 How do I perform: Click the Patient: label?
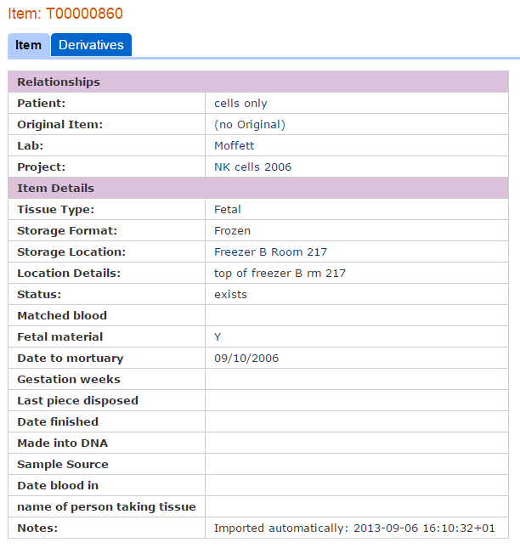coord(42,104)
